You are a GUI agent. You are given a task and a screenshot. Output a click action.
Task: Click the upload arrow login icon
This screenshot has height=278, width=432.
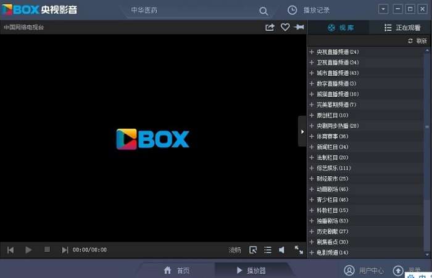click(x=398, y=271)
